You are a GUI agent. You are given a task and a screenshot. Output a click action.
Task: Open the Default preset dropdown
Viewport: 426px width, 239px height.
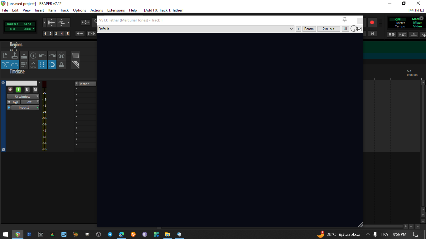pos(196,29)
